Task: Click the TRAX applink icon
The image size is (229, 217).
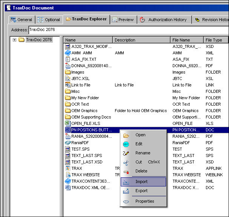Action: coord(68,168)
